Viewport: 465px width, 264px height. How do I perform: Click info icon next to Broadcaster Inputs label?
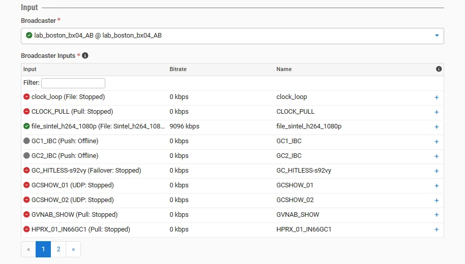[85, 56]
